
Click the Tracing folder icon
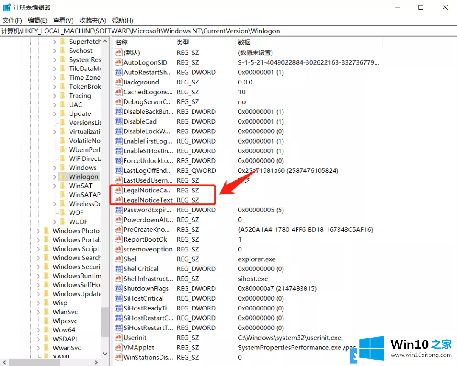coord(63,96)
